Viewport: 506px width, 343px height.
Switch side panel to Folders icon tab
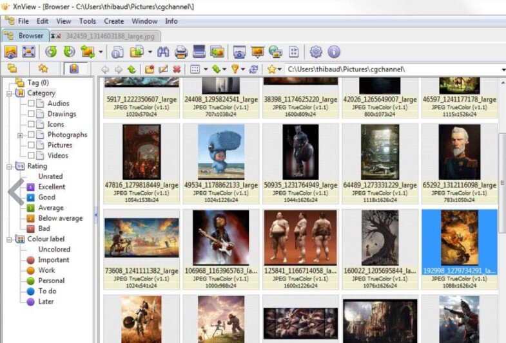[13, 69]
